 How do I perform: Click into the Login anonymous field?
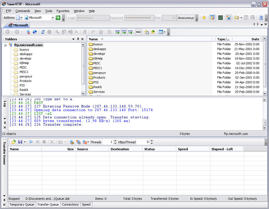(x=93, y=18)
